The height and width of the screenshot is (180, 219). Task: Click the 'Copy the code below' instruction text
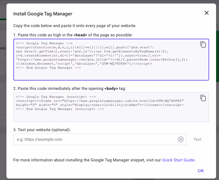pos(75,26)
